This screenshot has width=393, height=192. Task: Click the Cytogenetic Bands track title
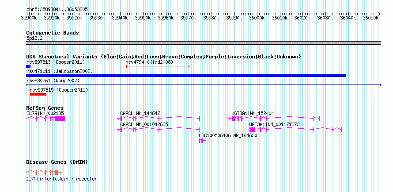[53, 33]
